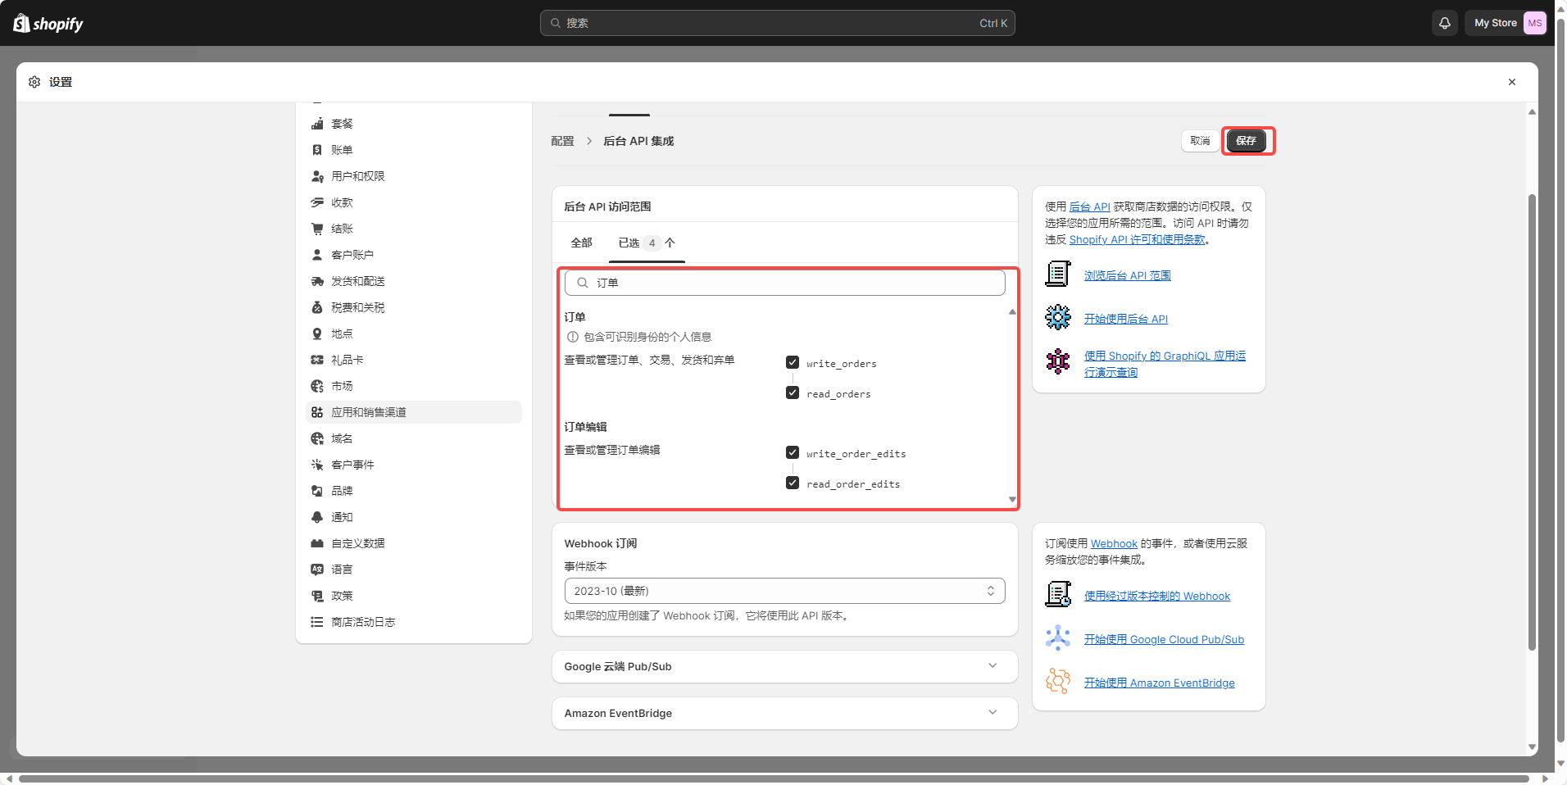
Task: Open 浏览后台 API 范围 link
Action: point(1127,275)
